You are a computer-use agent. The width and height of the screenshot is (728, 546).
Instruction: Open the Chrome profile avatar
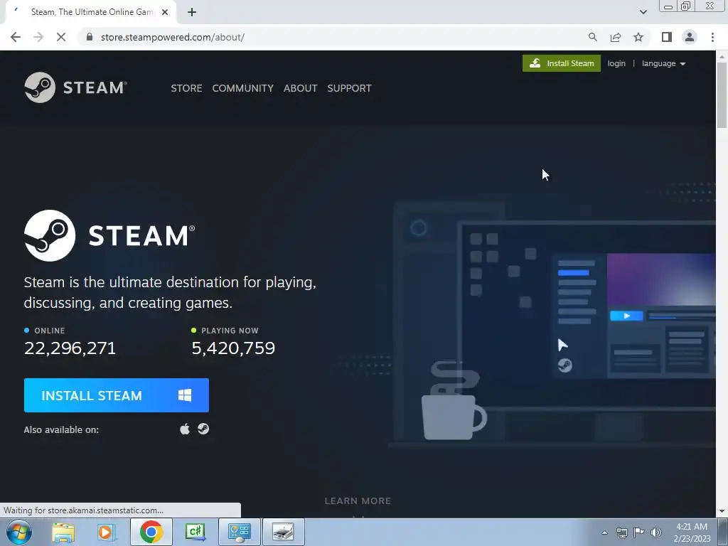(690, 37)
